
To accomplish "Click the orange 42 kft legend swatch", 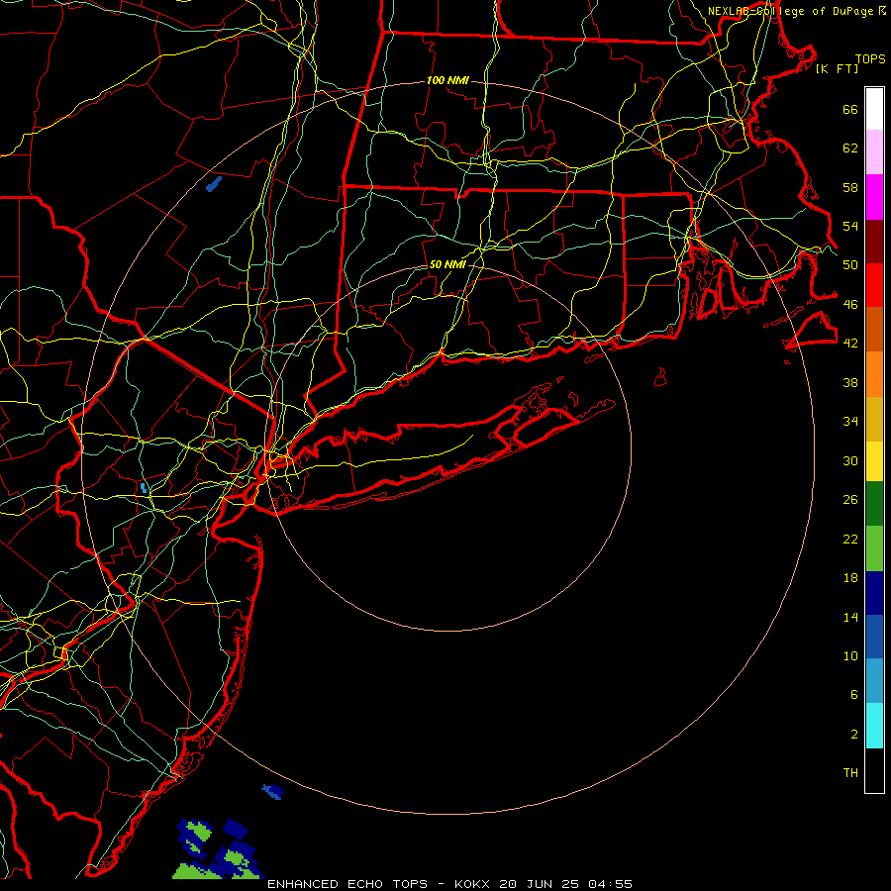I will [x=874, y=374].
